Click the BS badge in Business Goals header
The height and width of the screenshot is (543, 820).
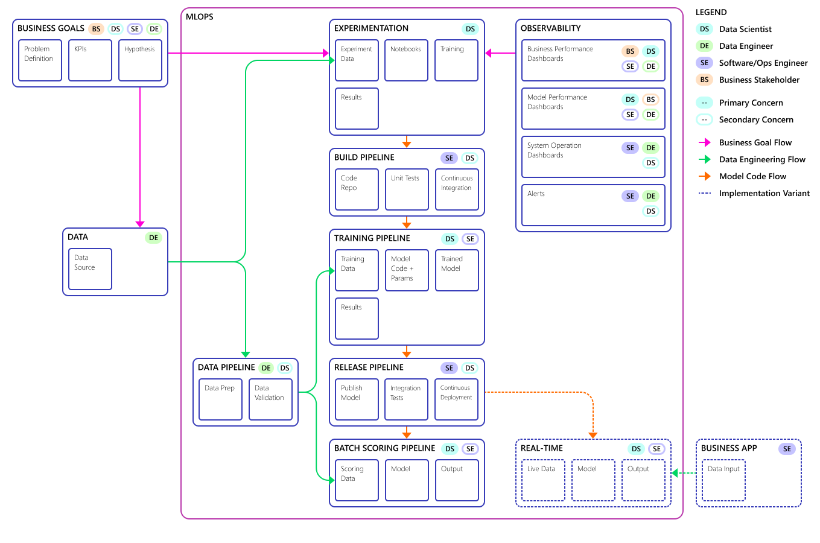coord(96,29)
